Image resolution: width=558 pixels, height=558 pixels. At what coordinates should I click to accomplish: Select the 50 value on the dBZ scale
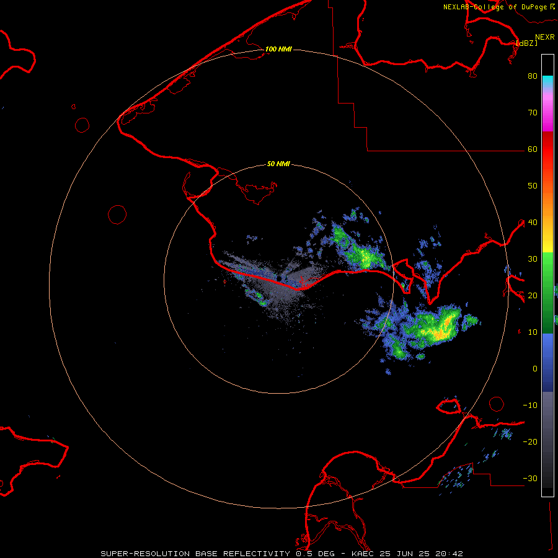click(x=533, y=186)
